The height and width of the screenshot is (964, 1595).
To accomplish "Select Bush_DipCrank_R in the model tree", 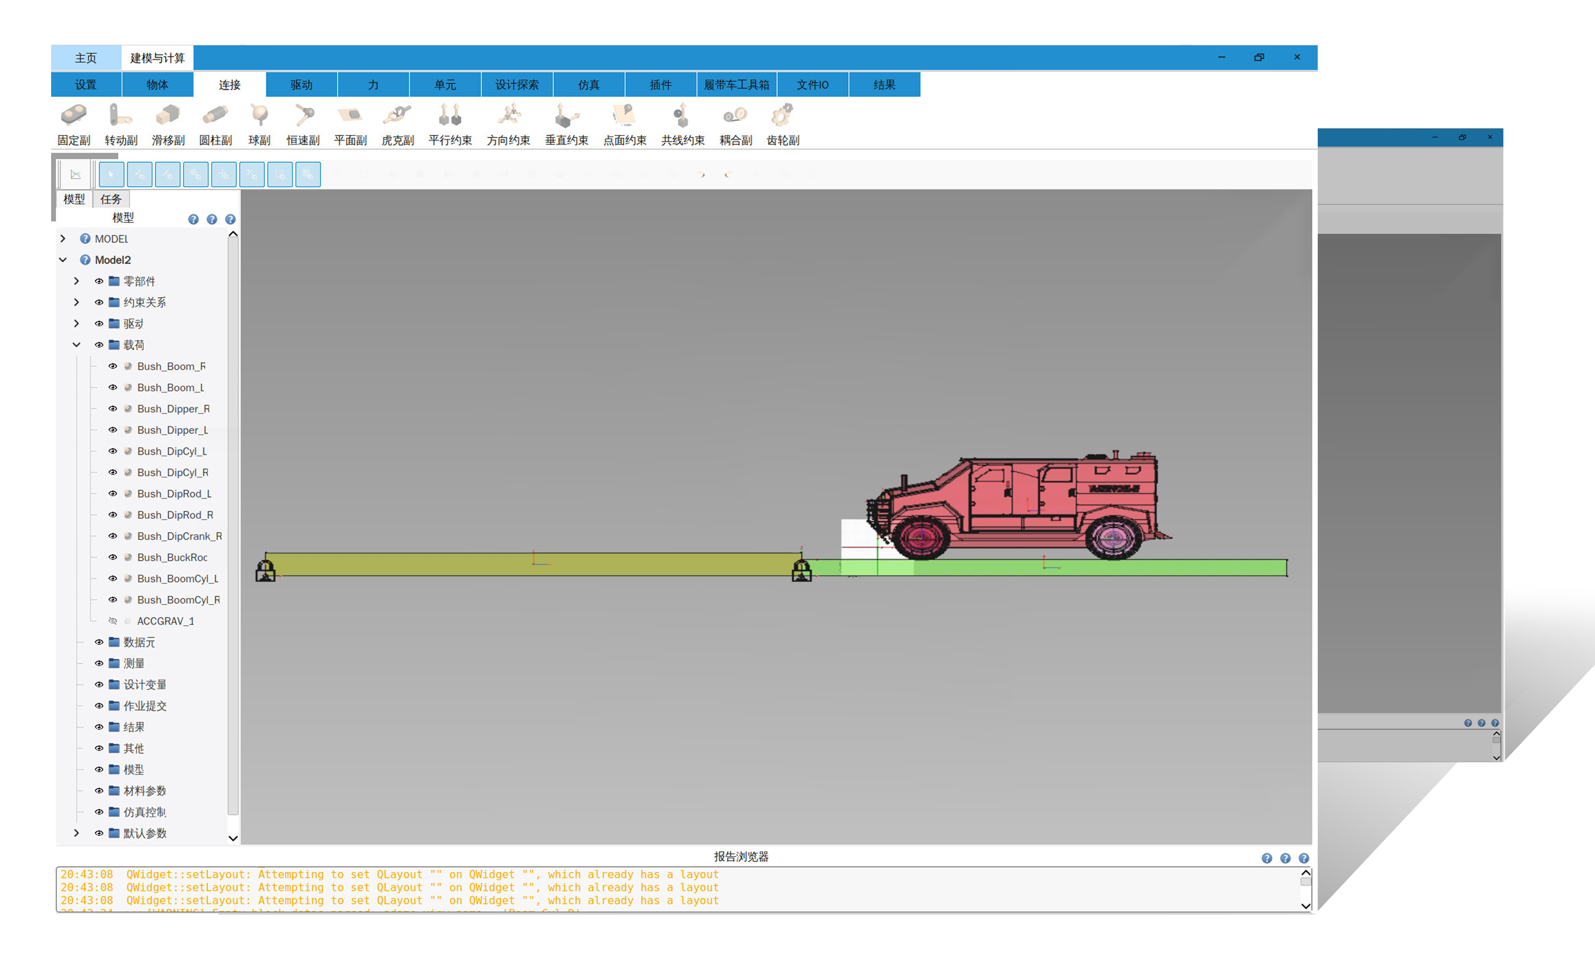I will tap(179, 536).
